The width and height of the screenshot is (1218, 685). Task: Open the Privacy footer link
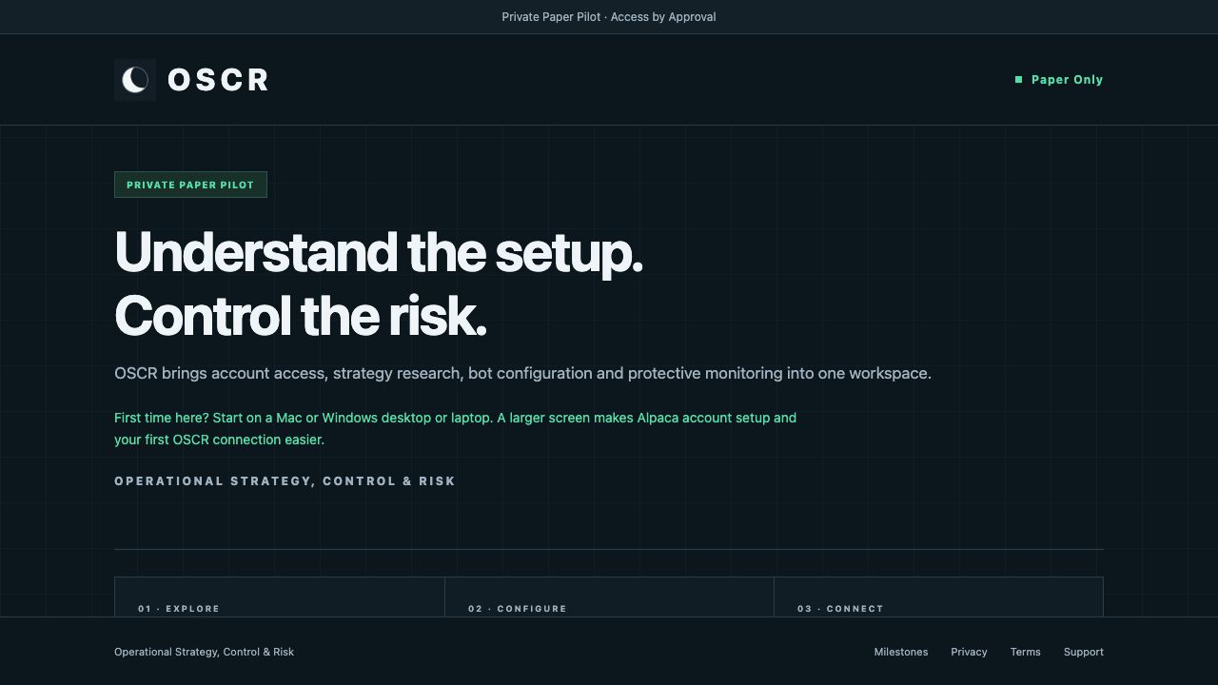969,652
